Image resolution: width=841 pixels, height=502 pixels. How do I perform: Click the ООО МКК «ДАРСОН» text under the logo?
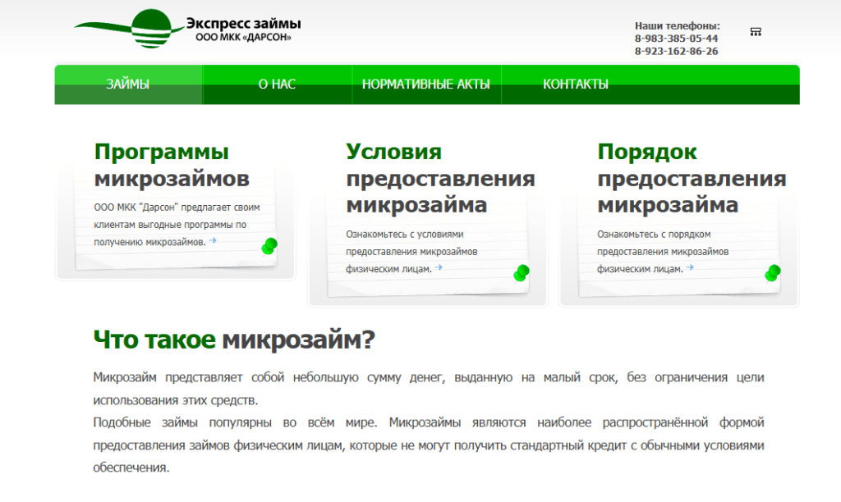[x=241, y=35]
